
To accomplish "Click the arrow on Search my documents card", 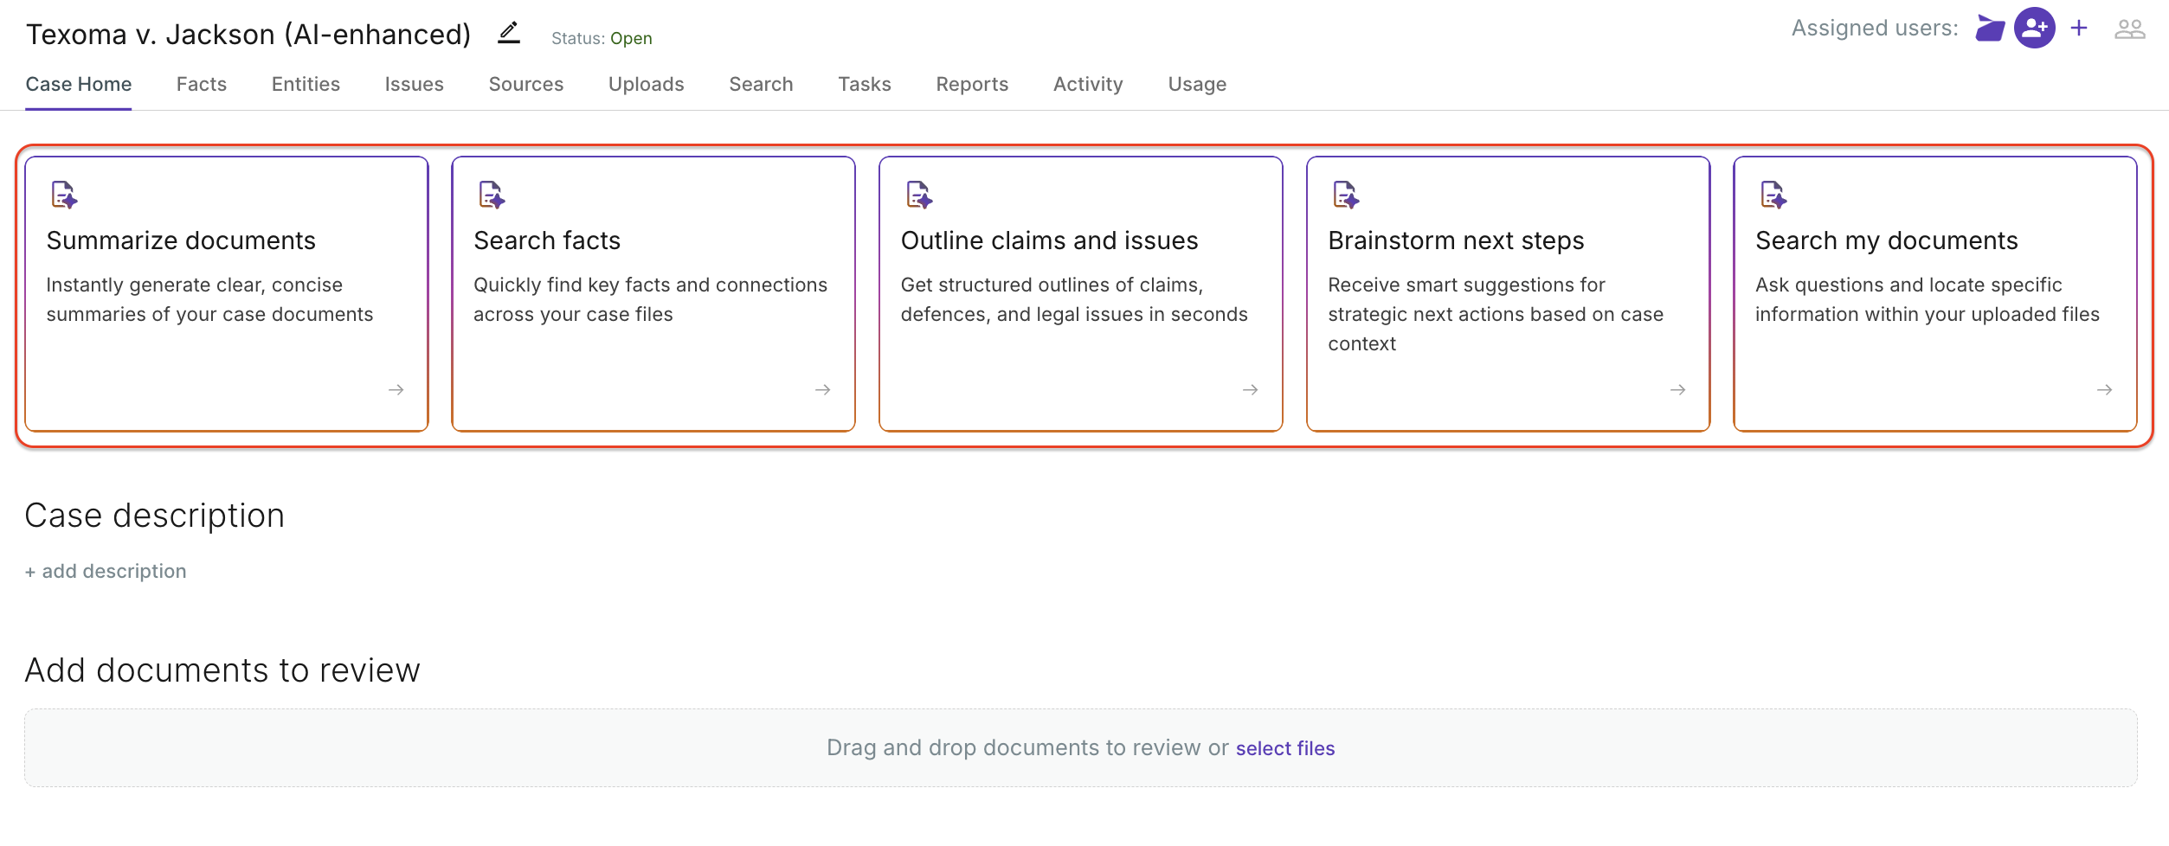I will click(x=2104, y=390).
